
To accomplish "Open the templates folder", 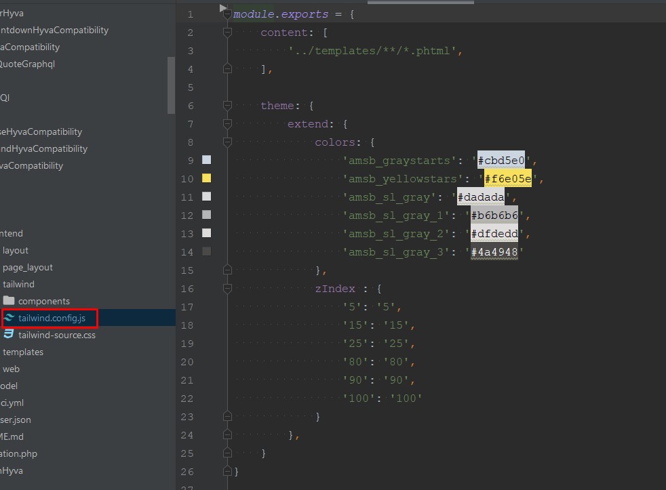I will (23, 352).
